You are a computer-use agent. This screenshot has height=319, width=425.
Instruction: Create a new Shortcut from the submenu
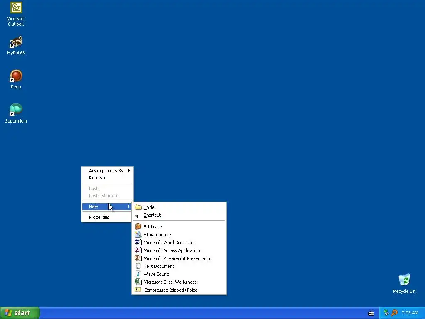179,215
